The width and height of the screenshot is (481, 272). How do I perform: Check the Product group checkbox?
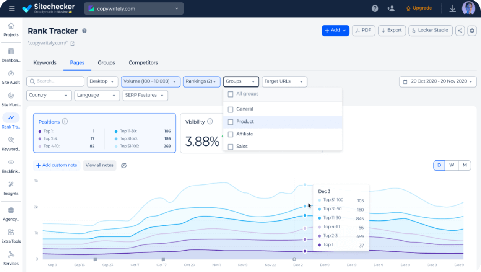pyautogui.click(x=231, y=122)
